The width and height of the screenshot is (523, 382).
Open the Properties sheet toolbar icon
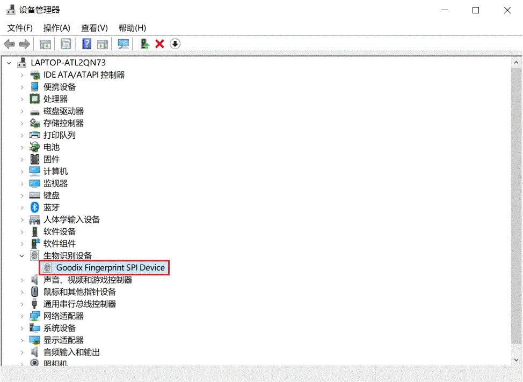coord(66,44)
